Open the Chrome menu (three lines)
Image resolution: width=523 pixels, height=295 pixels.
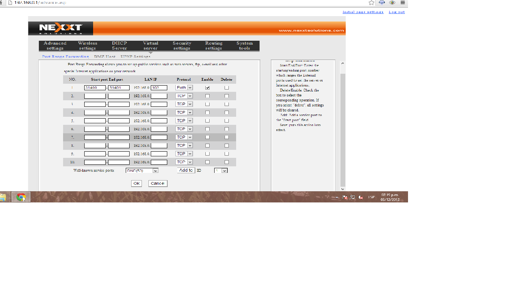pos(403,3)
